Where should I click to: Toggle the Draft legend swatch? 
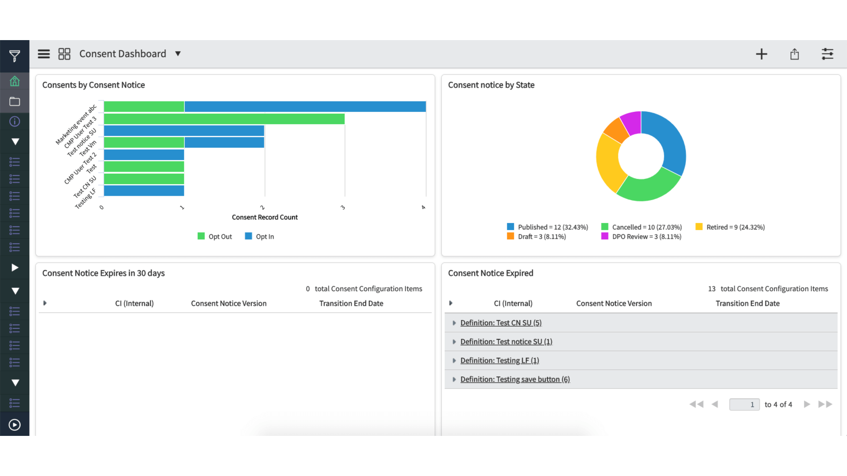(510, 236)
